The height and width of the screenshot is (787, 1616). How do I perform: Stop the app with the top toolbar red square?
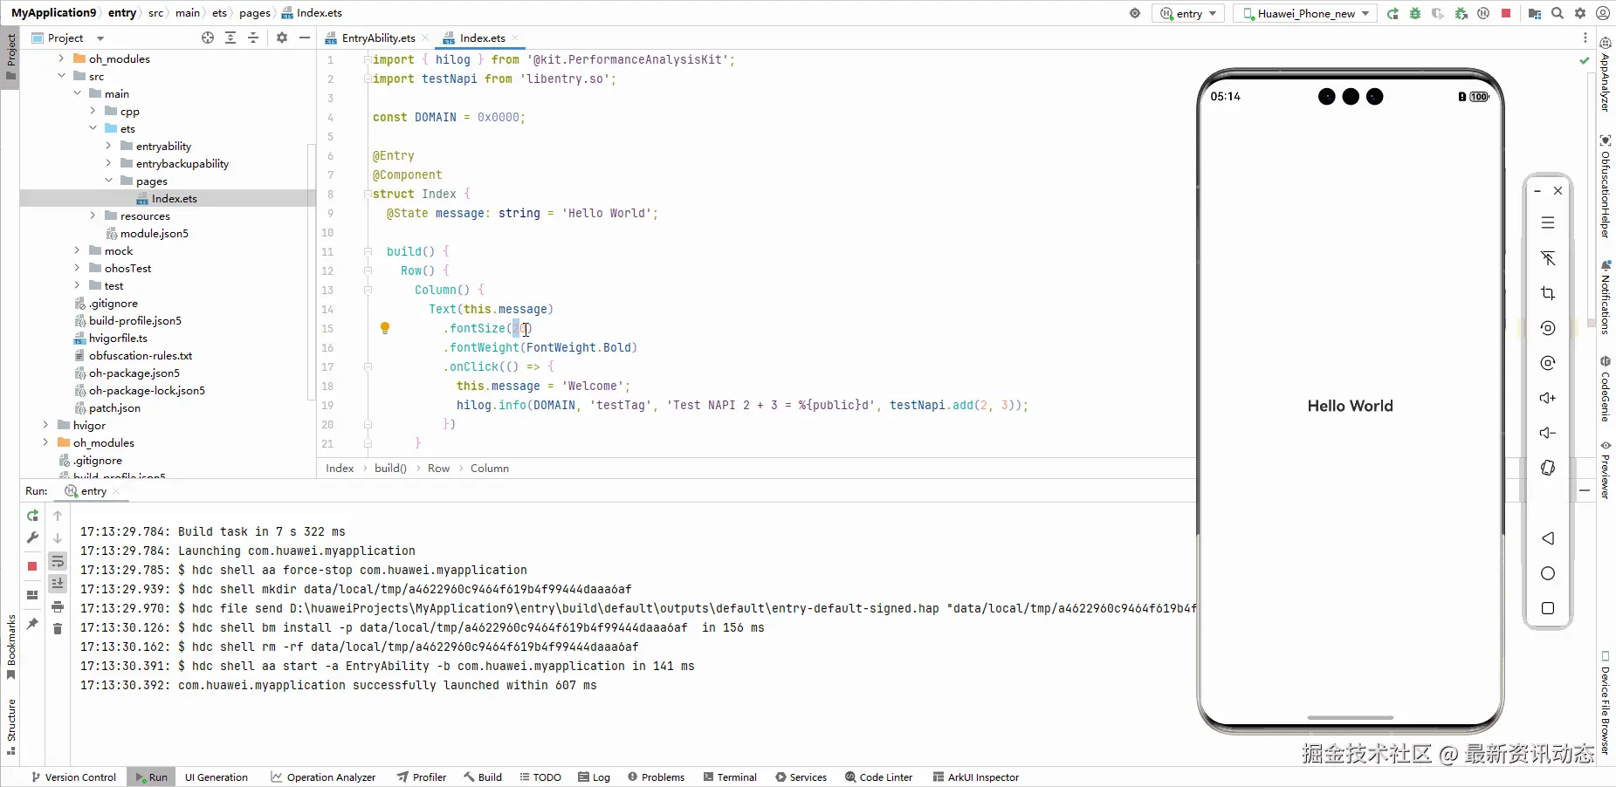pyautogui.click(x=1506, y=13)
